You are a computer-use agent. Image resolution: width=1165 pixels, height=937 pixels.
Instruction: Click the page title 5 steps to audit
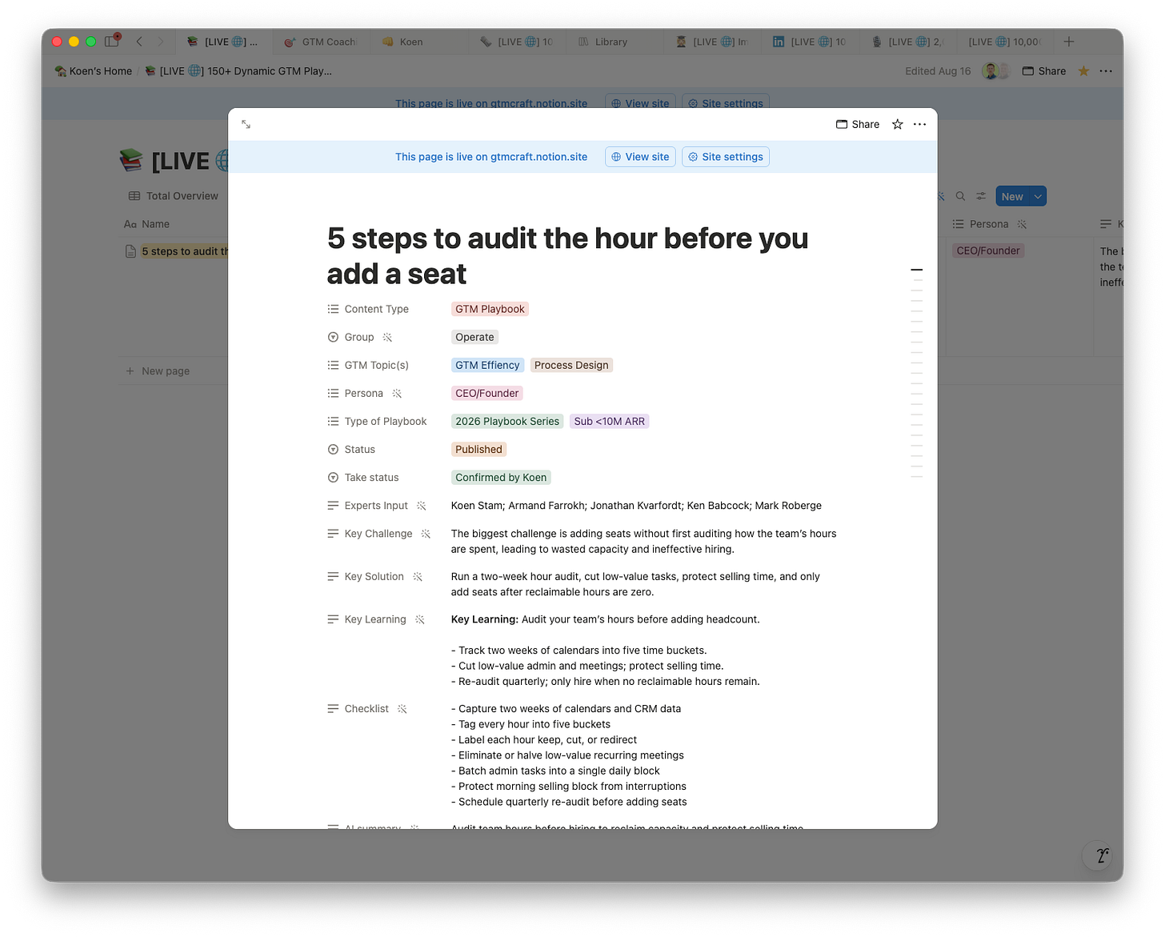pos(567,256)
